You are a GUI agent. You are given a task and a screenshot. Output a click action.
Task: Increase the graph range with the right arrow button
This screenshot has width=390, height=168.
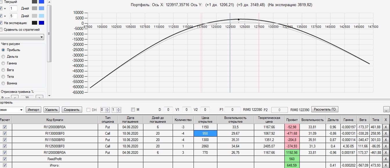pyautogui.click(x=39, y=97)
